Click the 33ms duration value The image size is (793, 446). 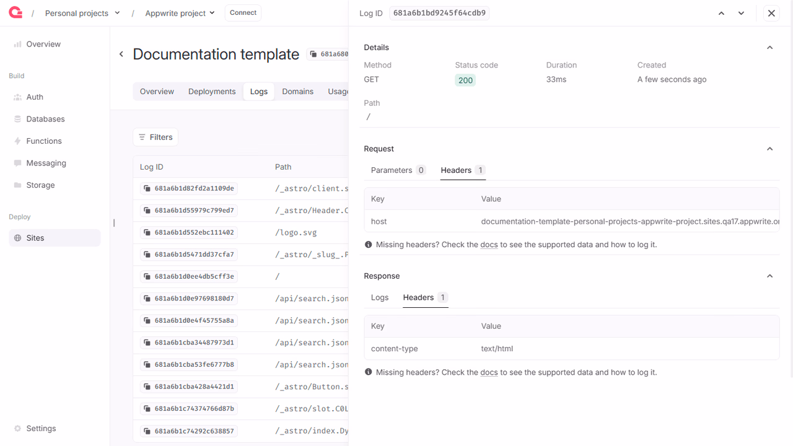(x=556, y=79)
